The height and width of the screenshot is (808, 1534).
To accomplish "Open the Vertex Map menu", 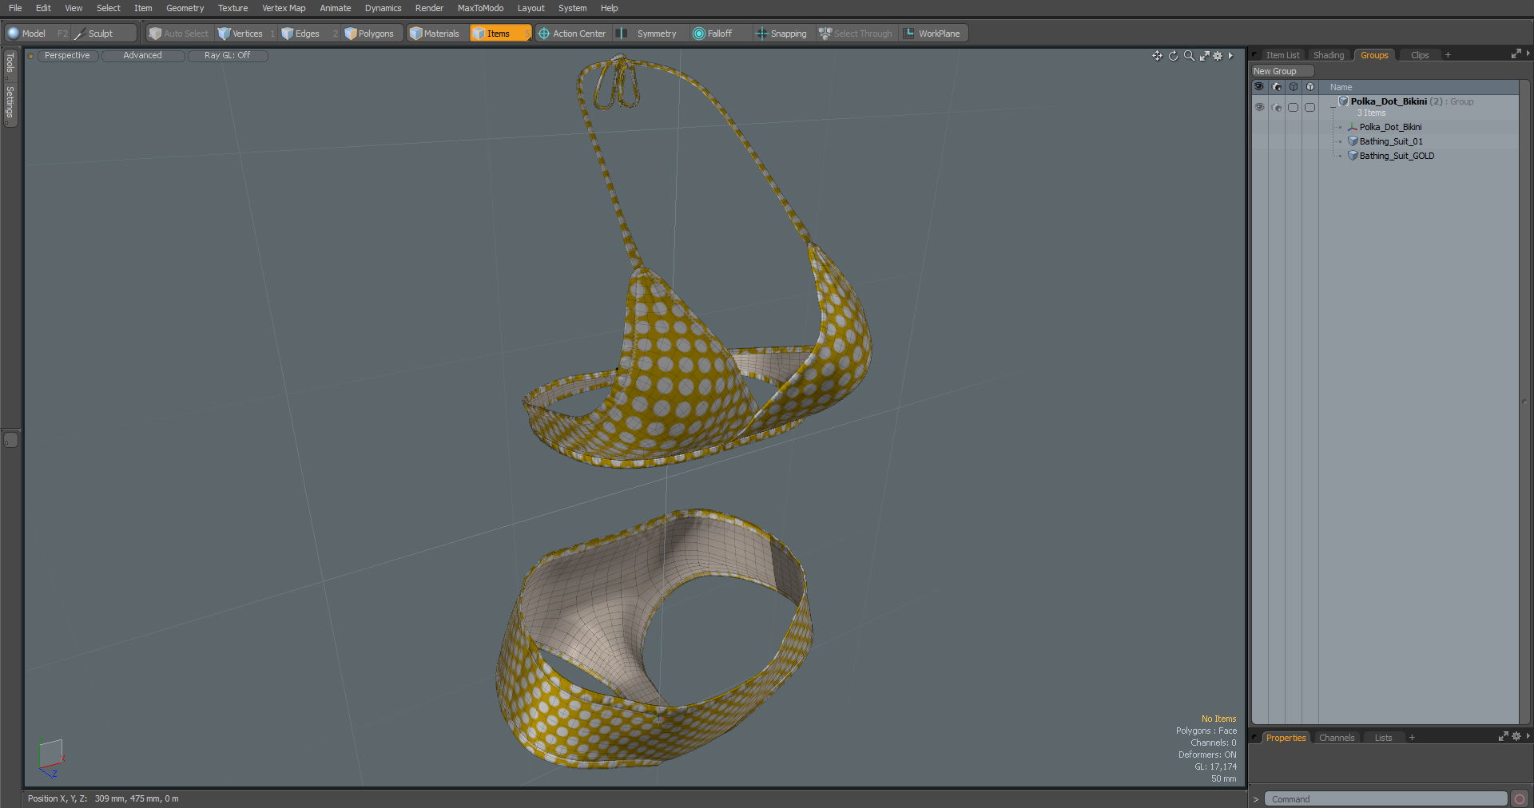I will click(284, 8).
